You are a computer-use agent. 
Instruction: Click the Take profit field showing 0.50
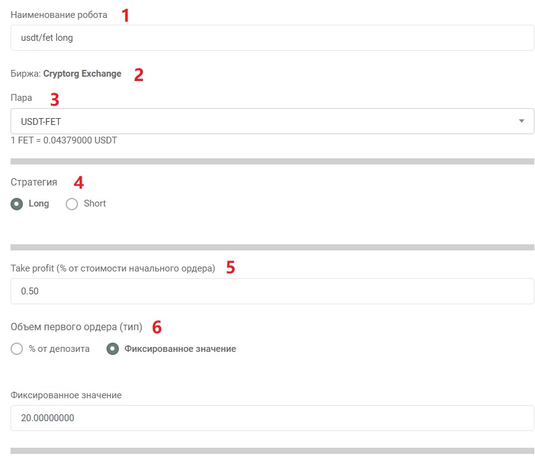(x=272, y=291)
